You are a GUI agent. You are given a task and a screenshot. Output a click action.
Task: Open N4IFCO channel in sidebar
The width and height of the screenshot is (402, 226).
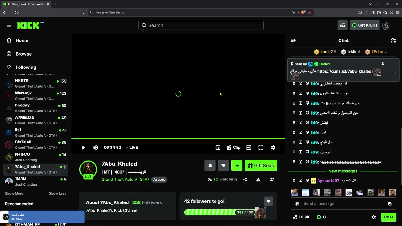click(35, 157)
